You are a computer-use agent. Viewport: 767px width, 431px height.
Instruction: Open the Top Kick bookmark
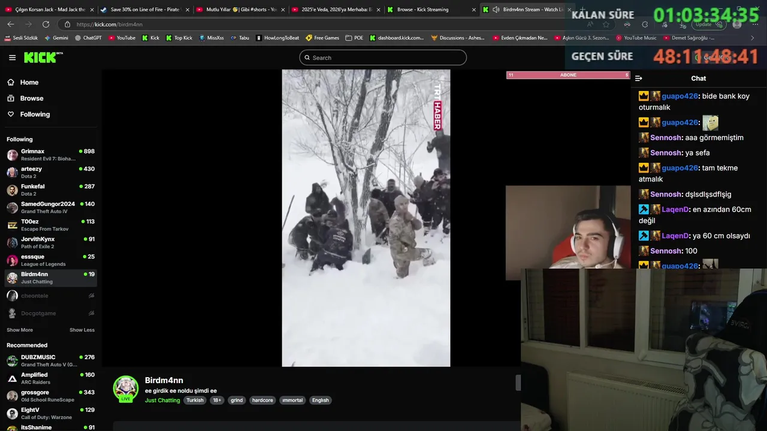[x=179, y=38]
